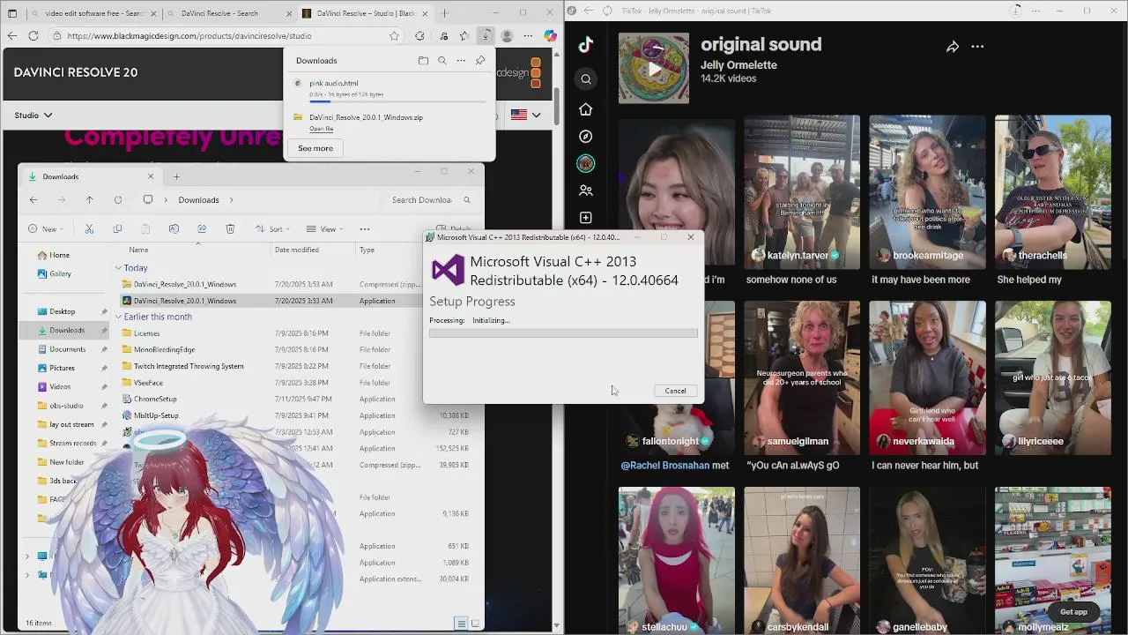The image size is (1128, 635).
Task: Click Delete trash icon in File Explorer
Action: point(230,229)
